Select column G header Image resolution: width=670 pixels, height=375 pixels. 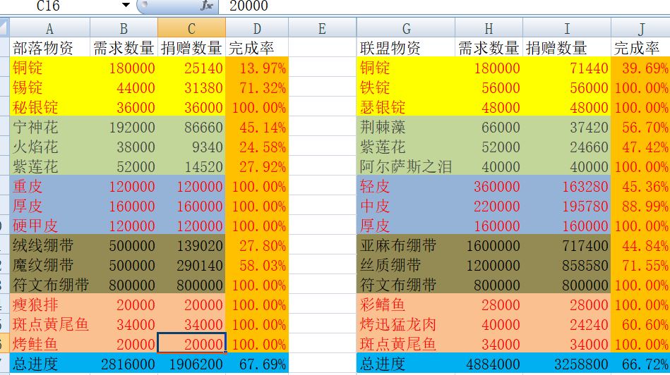point(406,29)
